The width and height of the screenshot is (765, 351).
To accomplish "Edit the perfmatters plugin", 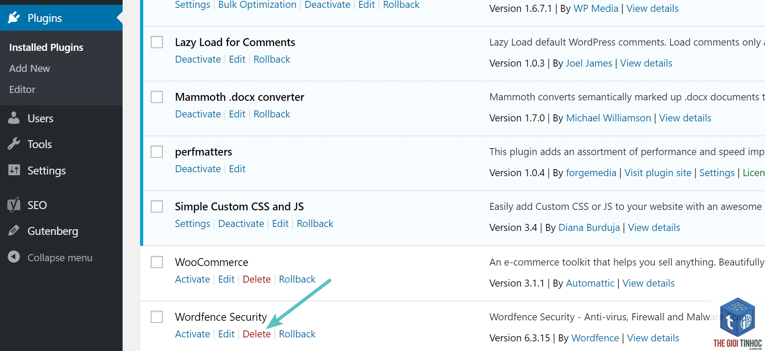I will (237, 169).
